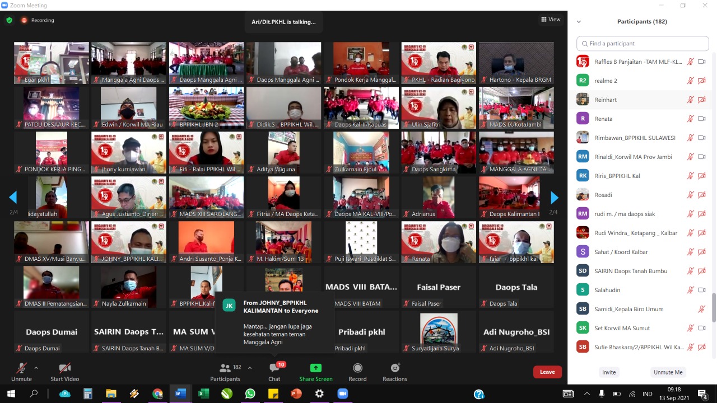Viewport: 717px width, 403px height.
Task: Collapse the Participants panel chevron
Action: 579,22
